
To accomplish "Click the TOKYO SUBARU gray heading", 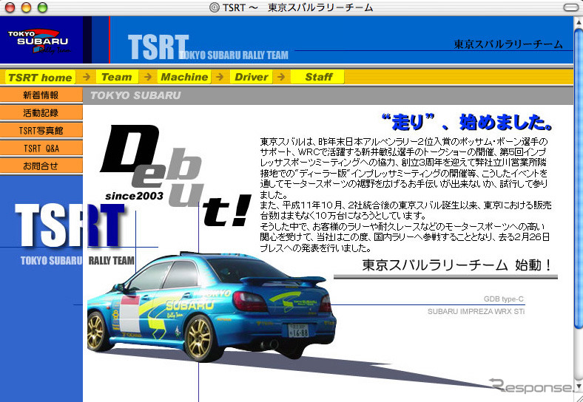I will (135, 95).
